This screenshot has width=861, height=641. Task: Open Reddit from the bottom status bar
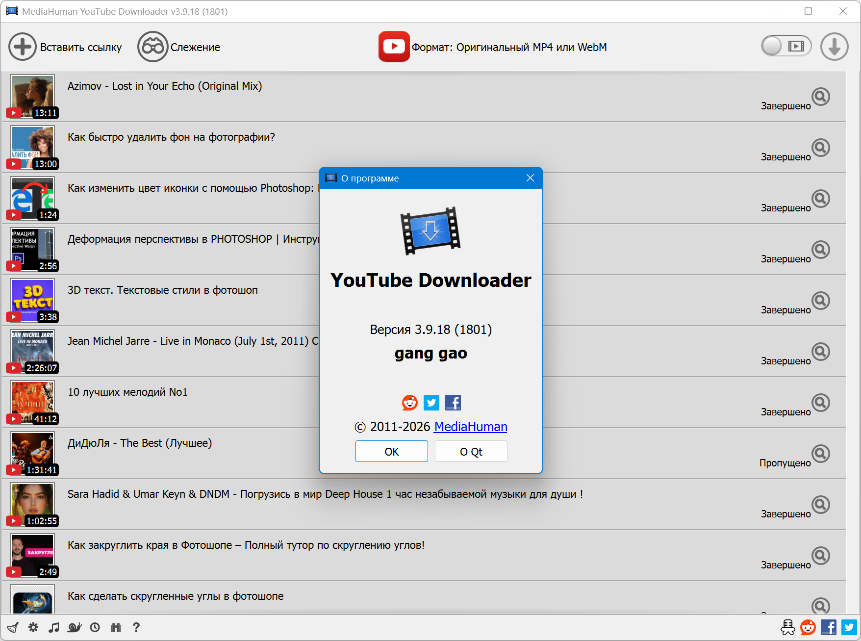[808, 627]
